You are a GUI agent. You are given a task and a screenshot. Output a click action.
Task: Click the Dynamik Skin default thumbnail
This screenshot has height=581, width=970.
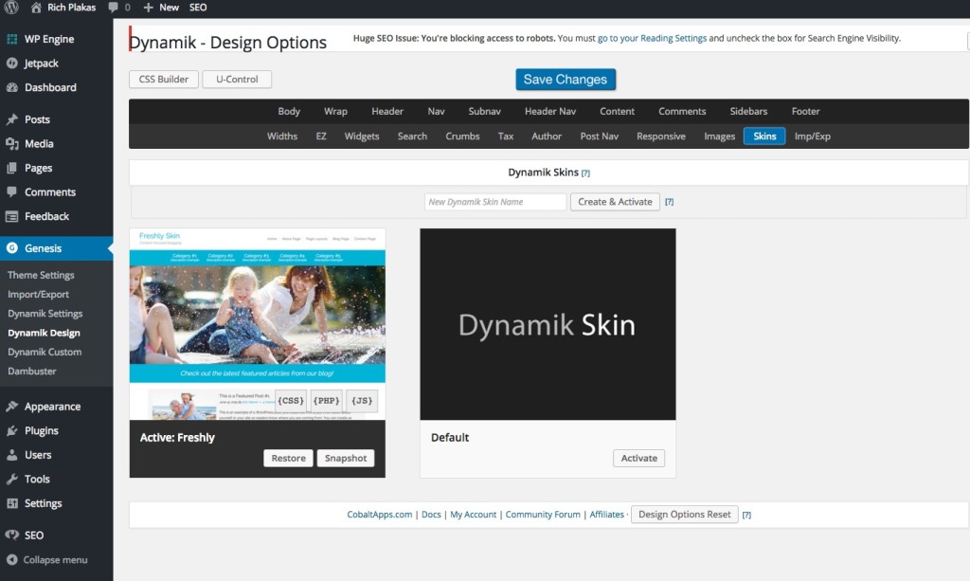548,324
